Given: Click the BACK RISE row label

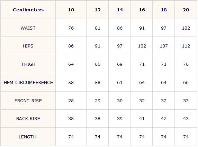Looking at the screenshot, I should [x=28, y=119].
